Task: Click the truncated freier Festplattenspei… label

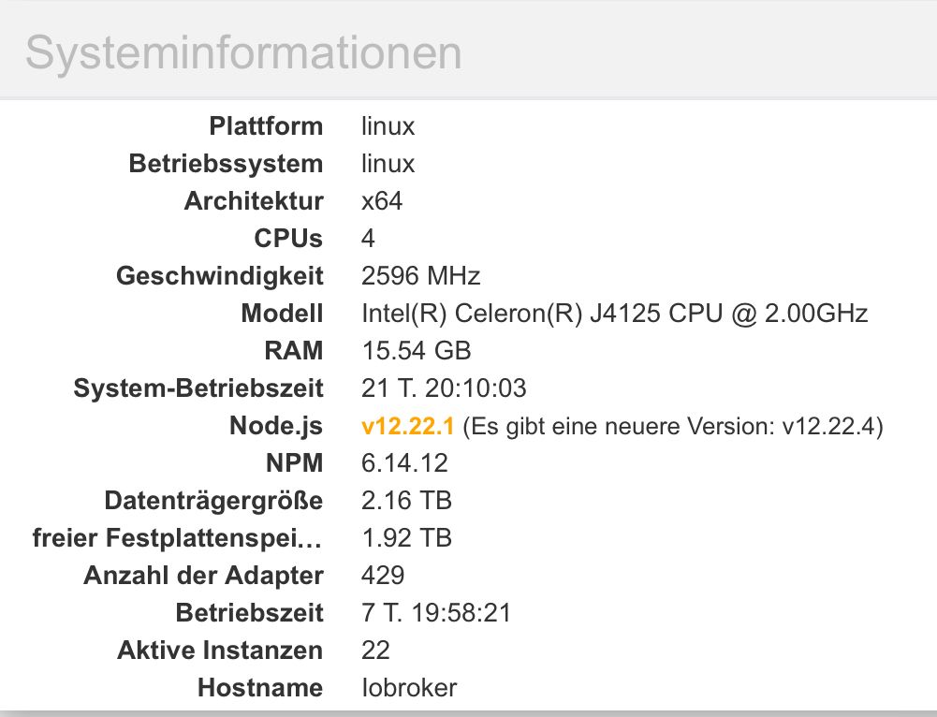Action: 178,537
